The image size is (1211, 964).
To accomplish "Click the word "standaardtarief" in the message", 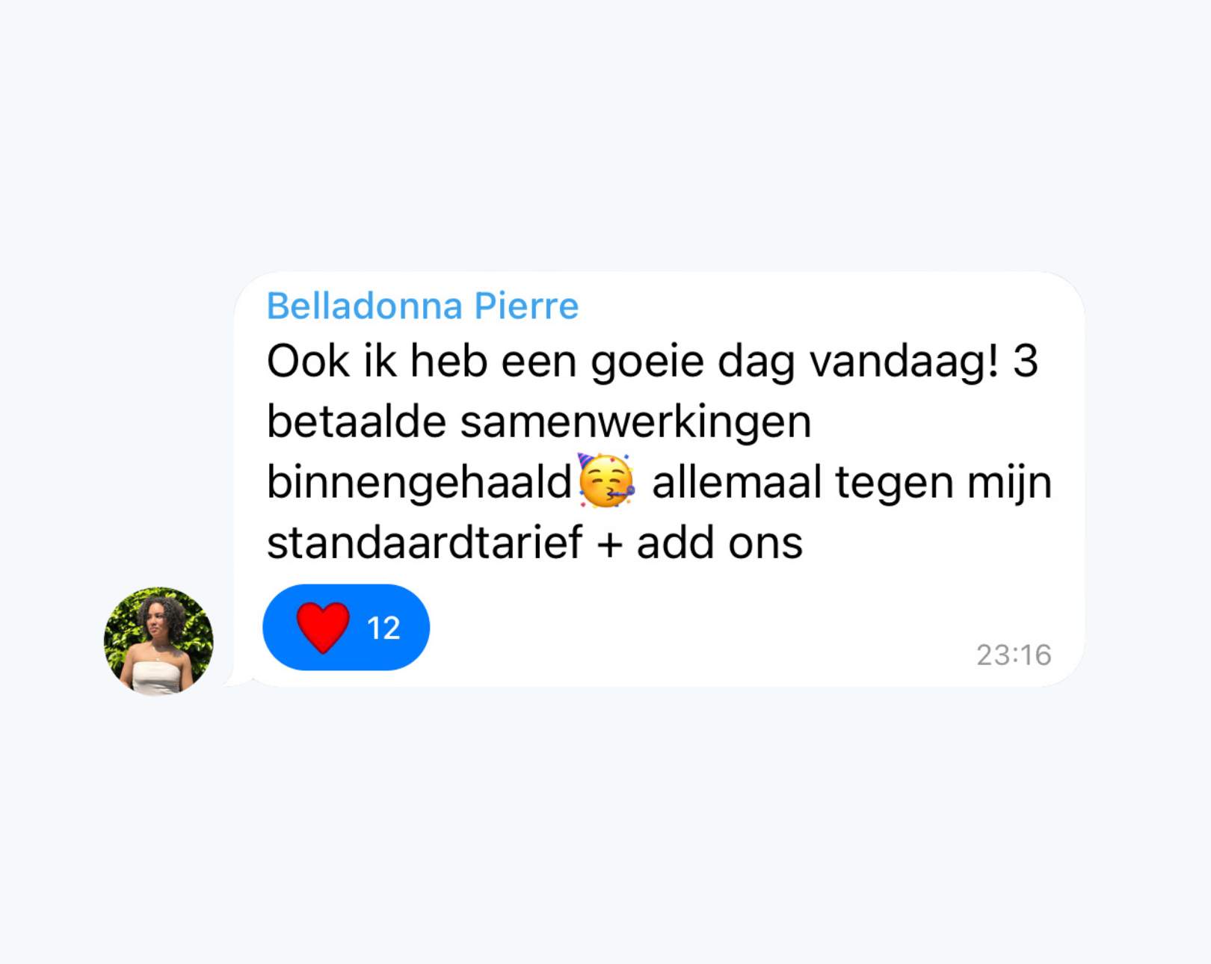I will (x=425, y=543).
